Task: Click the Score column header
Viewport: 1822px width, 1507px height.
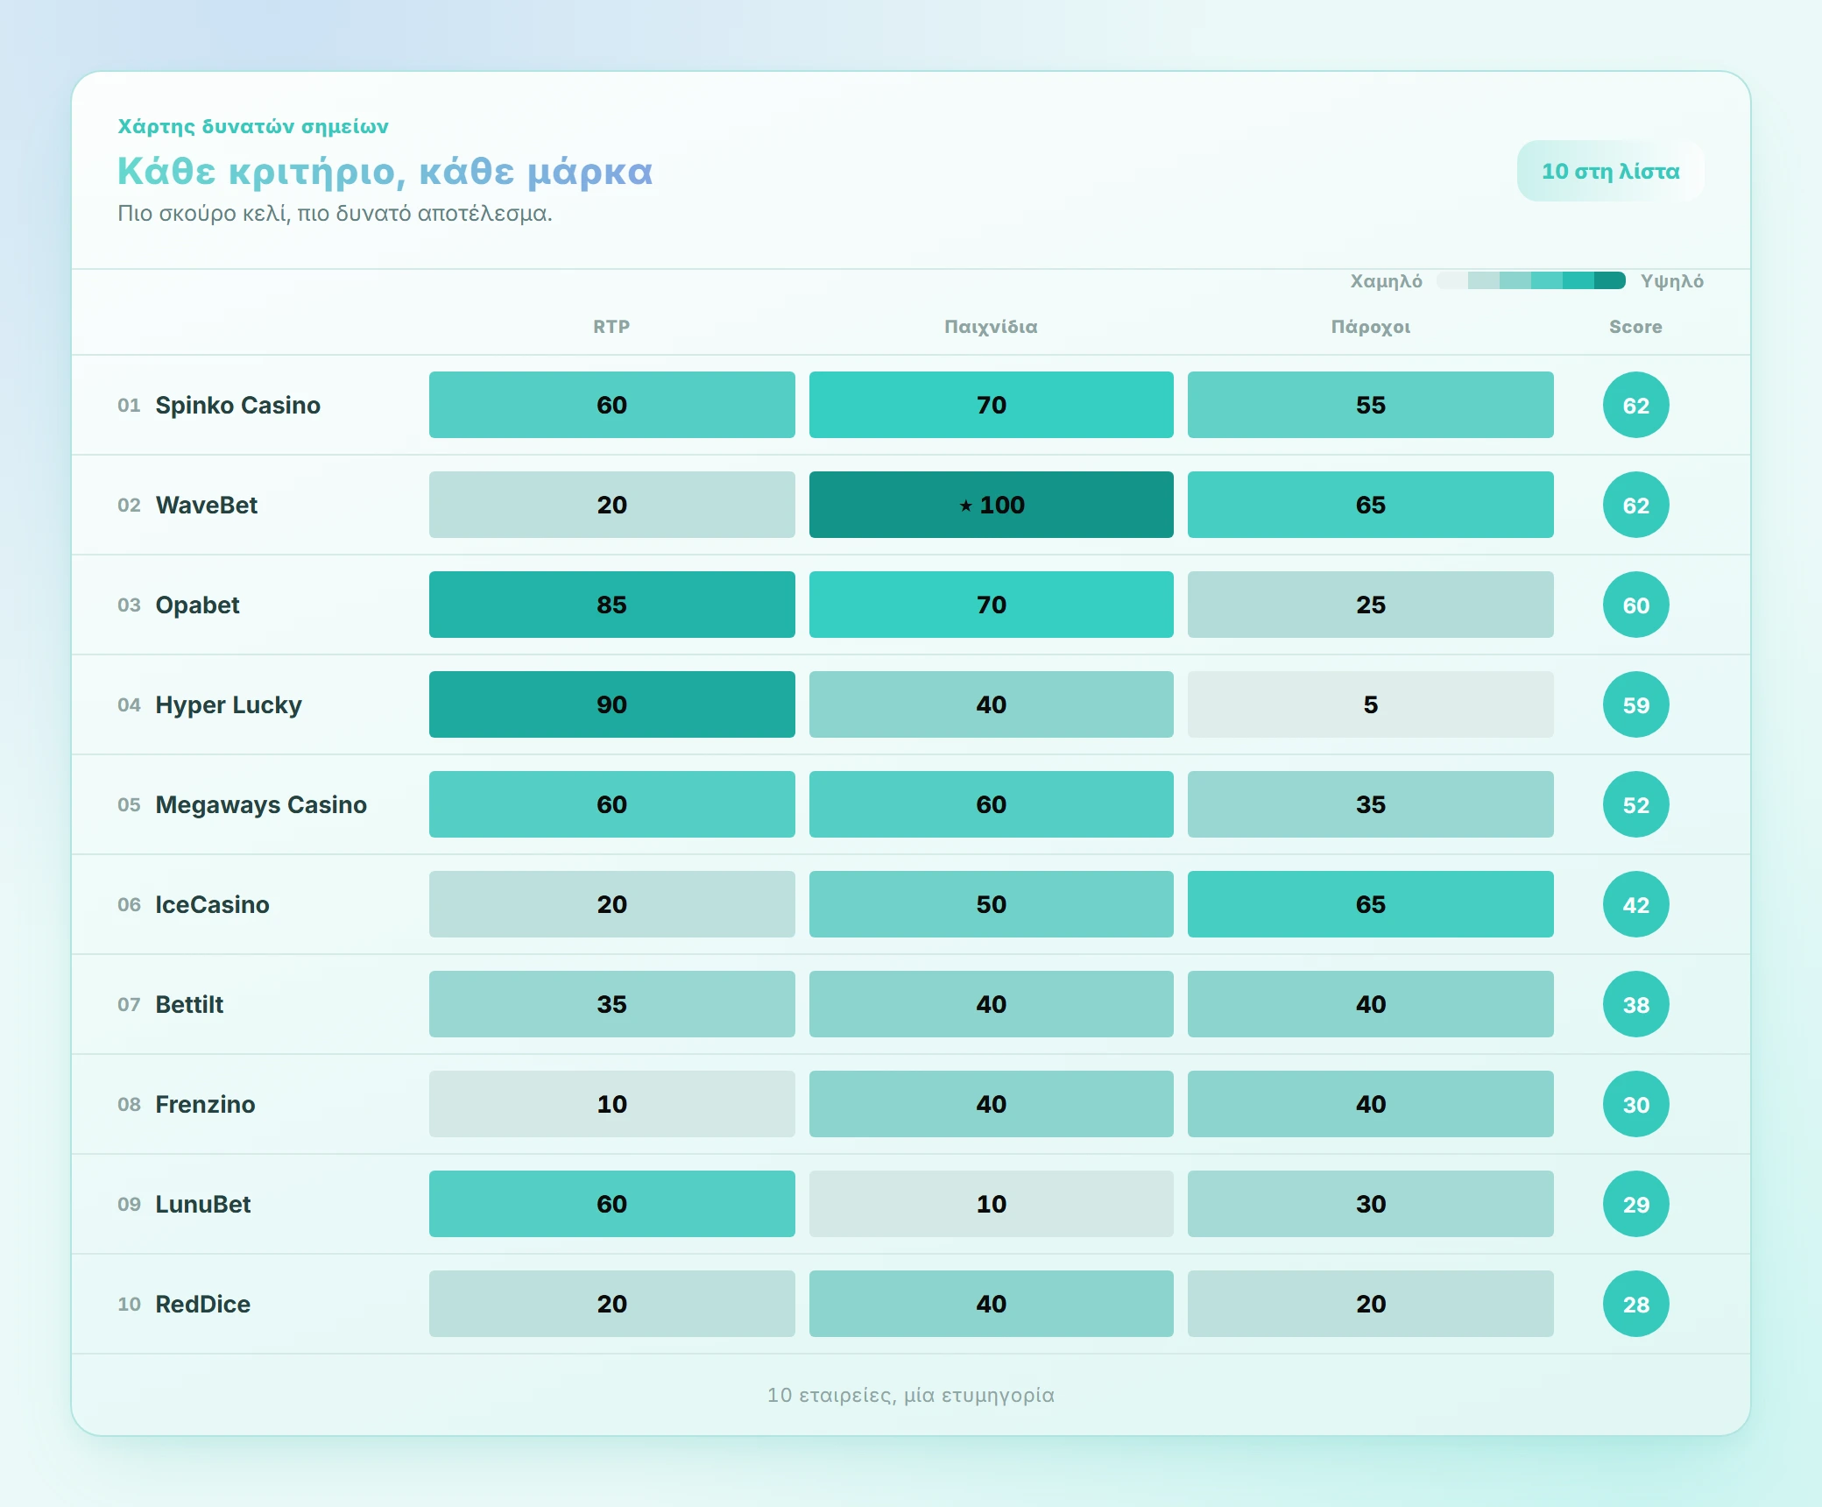Action: tap(1635, 327)
